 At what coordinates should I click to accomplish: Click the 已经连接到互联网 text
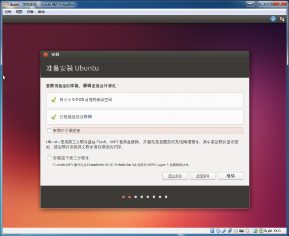pyautogui.click(x=76, y=116)
